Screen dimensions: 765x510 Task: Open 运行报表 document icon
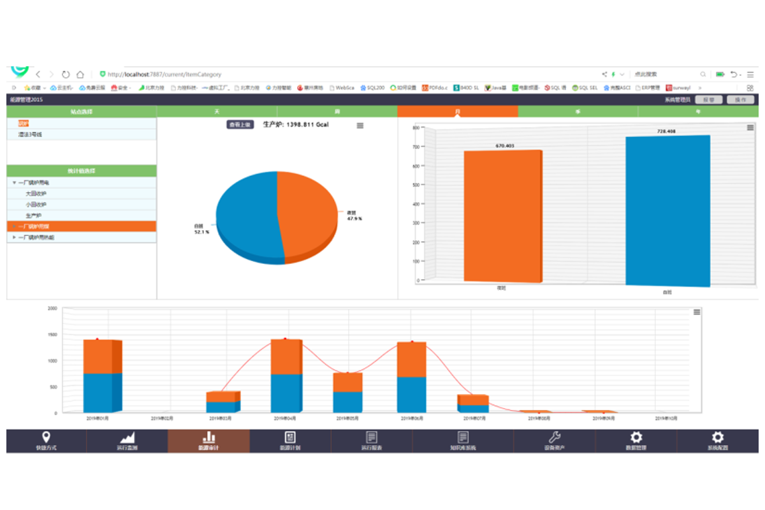click(x=372, y=437)
